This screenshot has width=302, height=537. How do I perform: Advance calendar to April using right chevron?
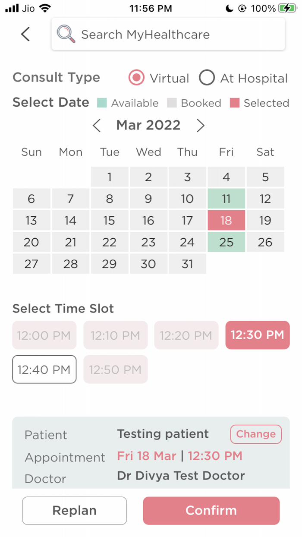[x=200, y=125]
